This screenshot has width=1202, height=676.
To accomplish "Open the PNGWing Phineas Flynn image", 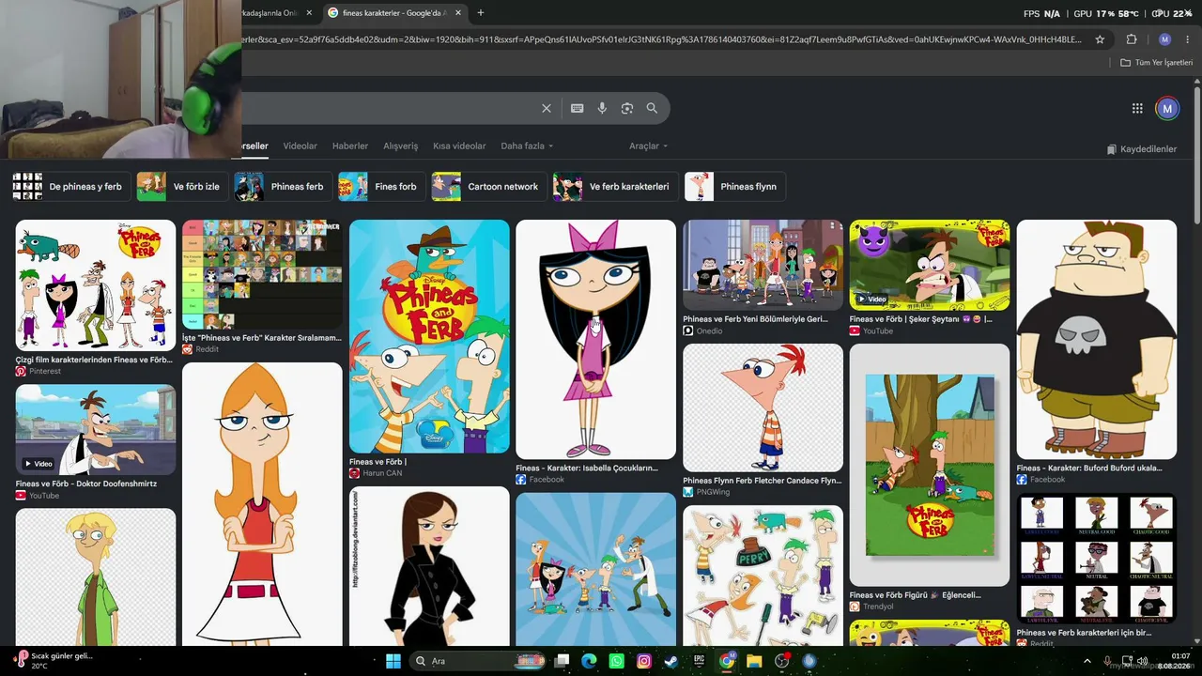I will (x=763, y=407).
